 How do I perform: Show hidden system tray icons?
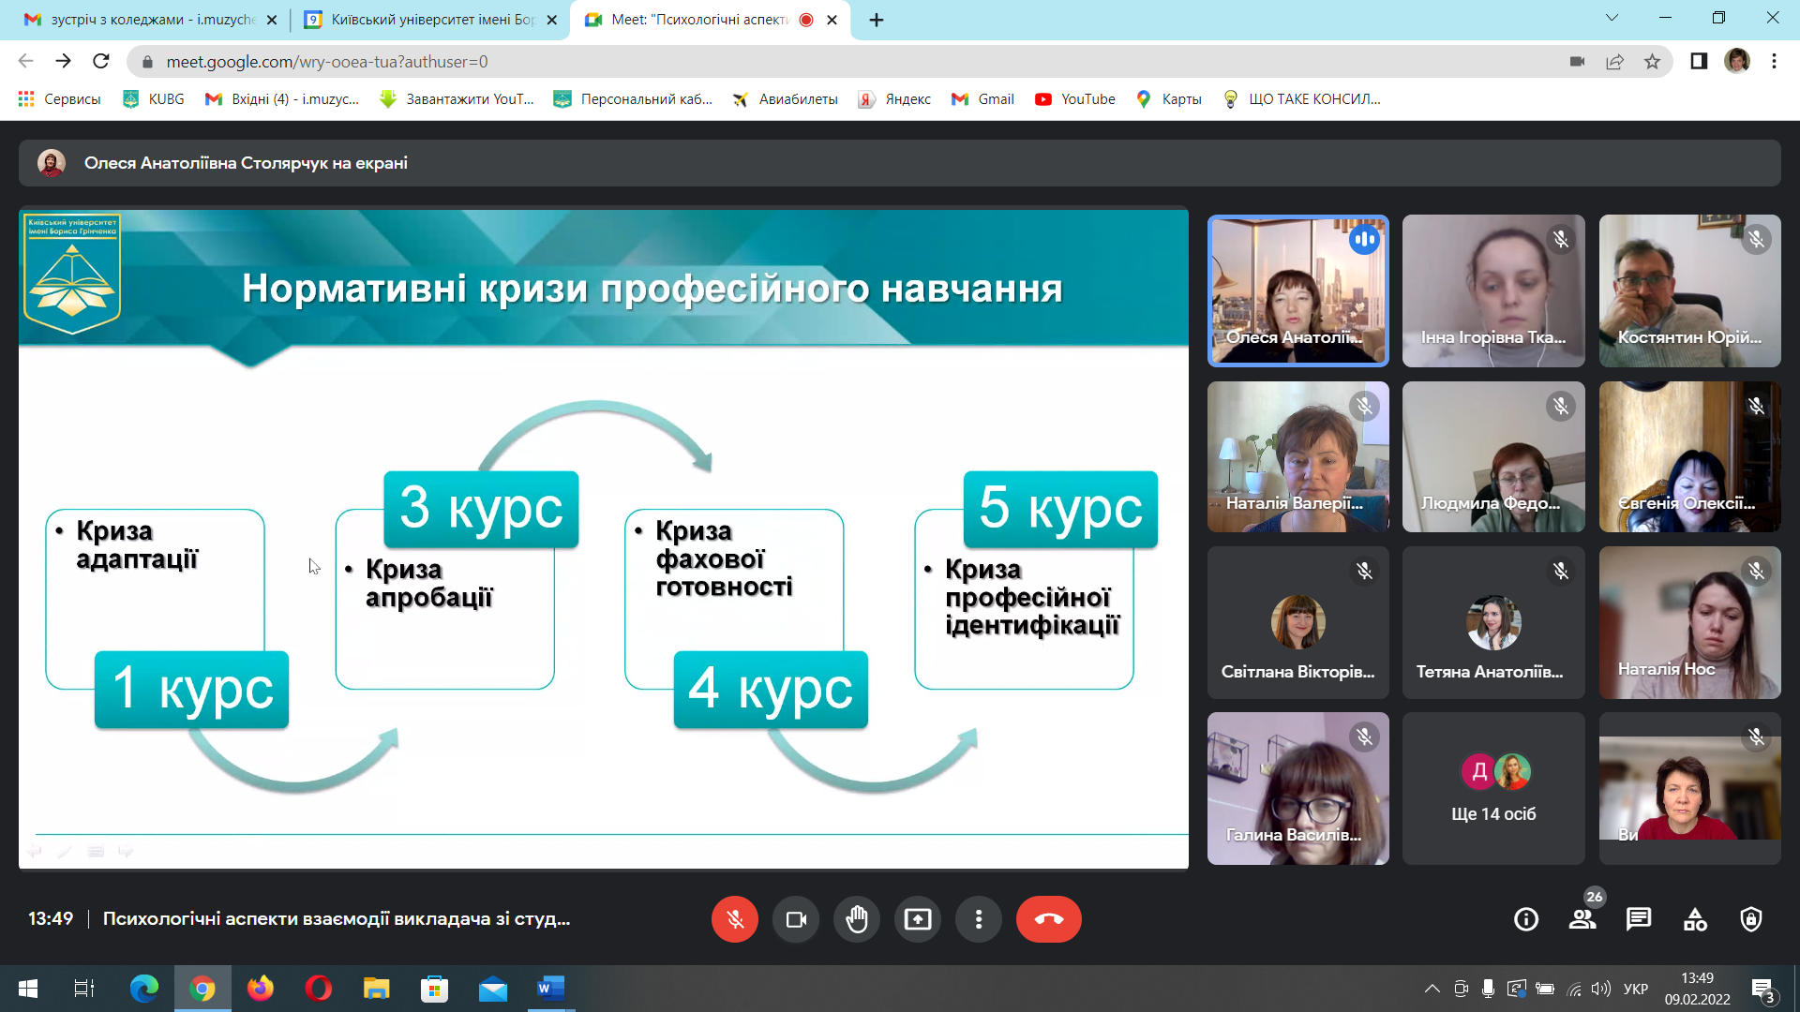click(1432, 989)
